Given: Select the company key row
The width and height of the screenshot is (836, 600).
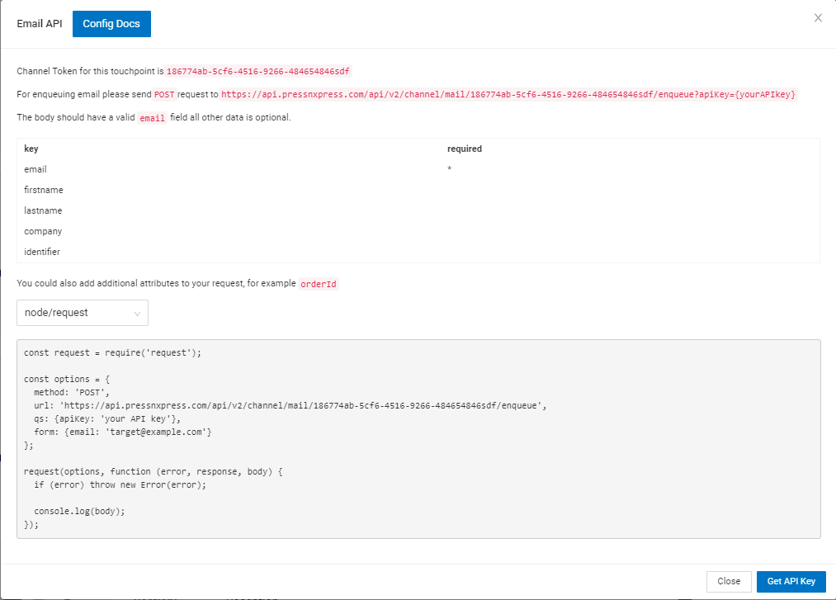Looking at the screenshot, I should point(43,231).
